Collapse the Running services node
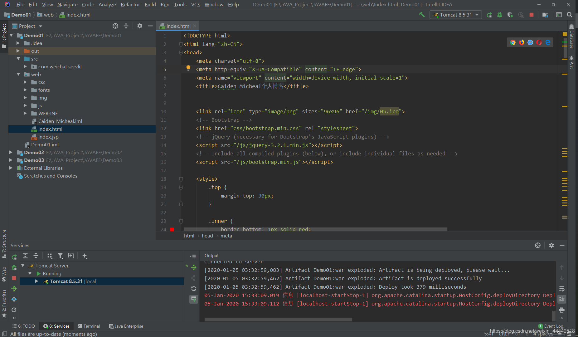578x337 pixels. click(30, 273)
